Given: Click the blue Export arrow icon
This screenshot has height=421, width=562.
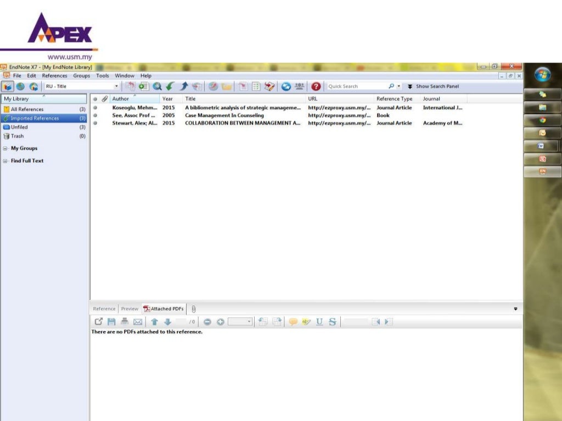Looking at the screenshot, I should (183, 86).
